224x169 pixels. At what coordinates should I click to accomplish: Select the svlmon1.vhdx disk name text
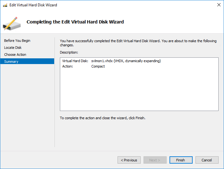pos(102,61)
